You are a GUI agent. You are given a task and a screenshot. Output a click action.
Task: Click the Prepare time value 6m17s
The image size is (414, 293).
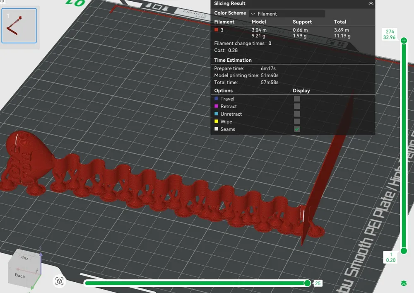[268, 68]
